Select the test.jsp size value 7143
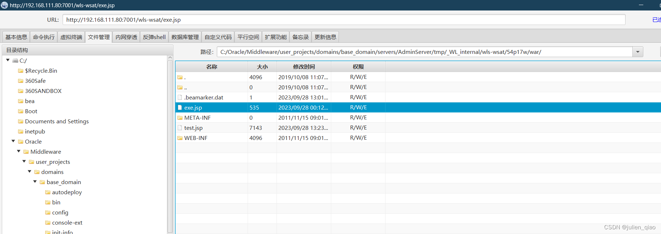This screenshot has width=661, height=234. click(256, 128)
